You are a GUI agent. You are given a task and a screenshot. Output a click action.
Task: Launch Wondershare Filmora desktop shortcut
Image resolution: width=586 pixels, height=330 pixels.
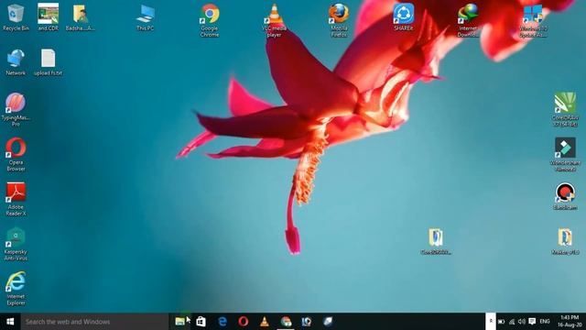tap(565, 154)
